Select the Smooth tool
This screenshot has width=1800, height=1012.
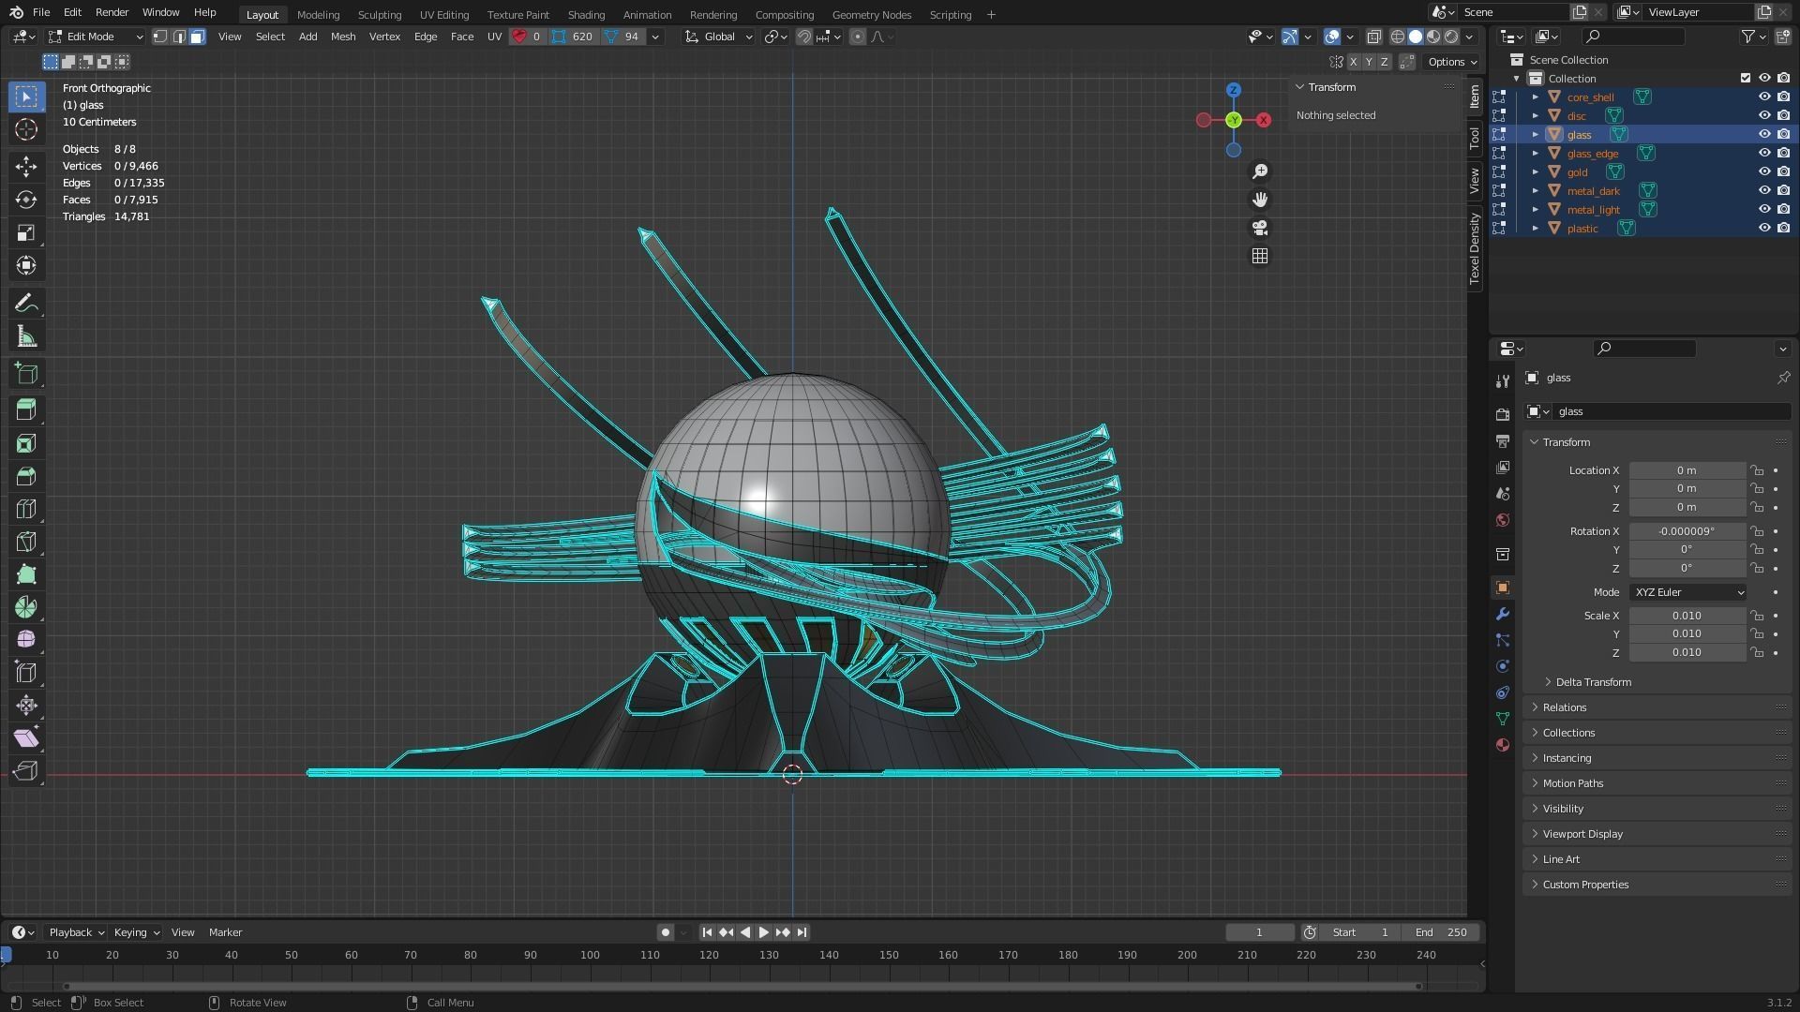(26, 640)
